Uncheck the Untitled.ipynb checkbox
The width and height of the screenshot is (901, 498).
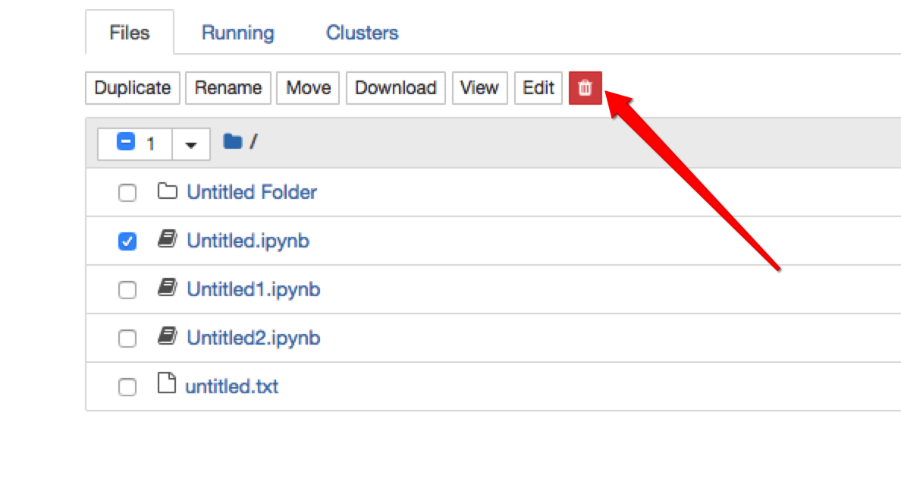(x=127, y=241)
